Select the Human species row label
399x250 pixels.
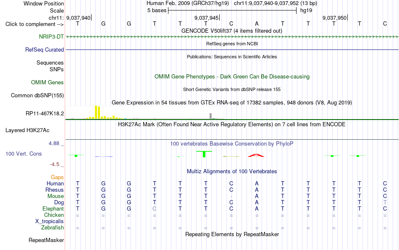coord(55,183)
